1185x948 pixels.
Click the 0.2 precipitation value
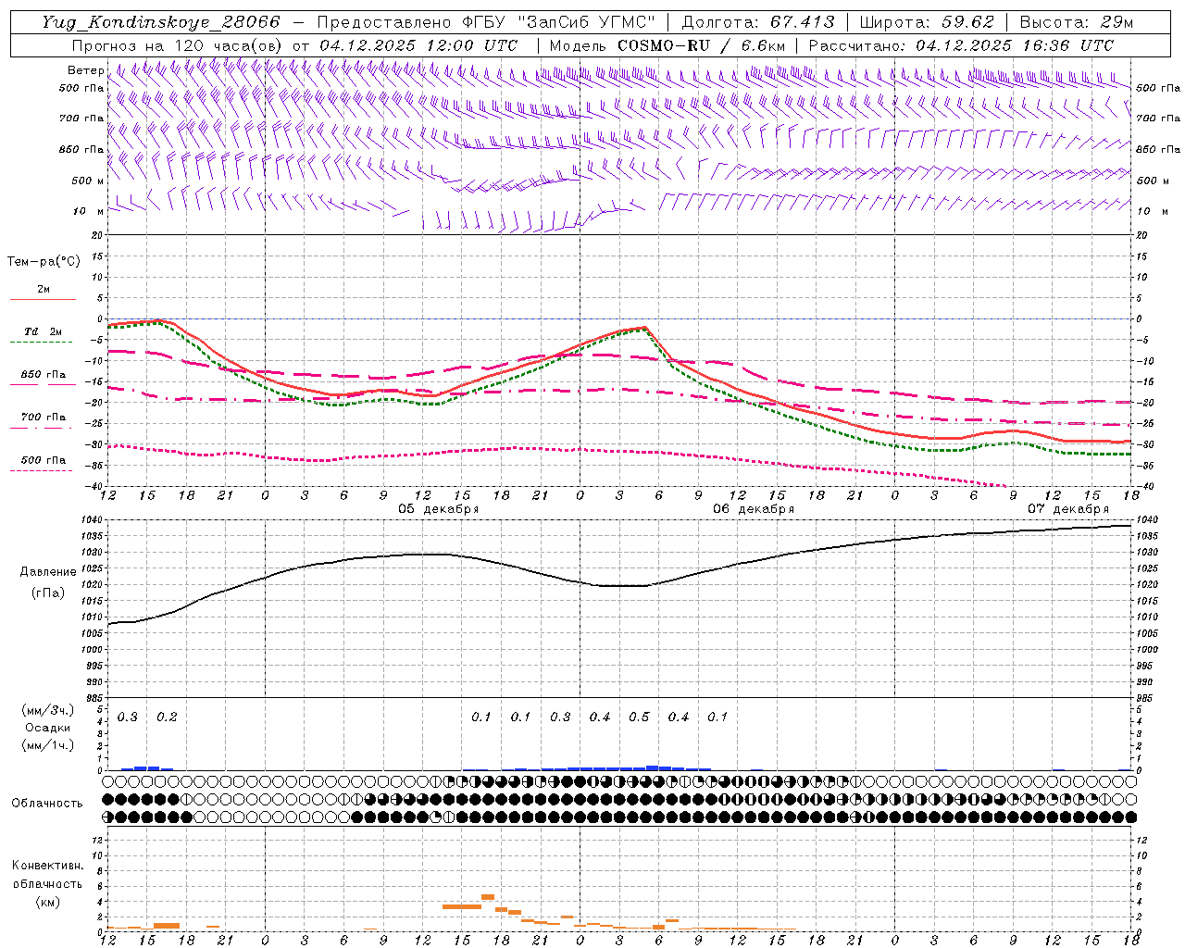(x=167, y=717)
